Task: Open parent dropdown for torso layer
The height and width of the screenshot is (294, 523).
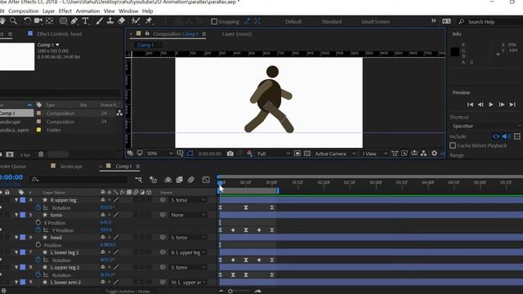Action: (x=188, y=215)
